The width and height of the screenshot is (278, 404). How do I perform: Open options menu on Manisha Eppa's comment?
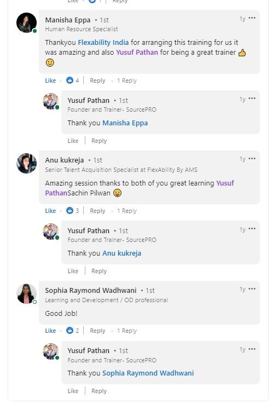coord(252,18)
